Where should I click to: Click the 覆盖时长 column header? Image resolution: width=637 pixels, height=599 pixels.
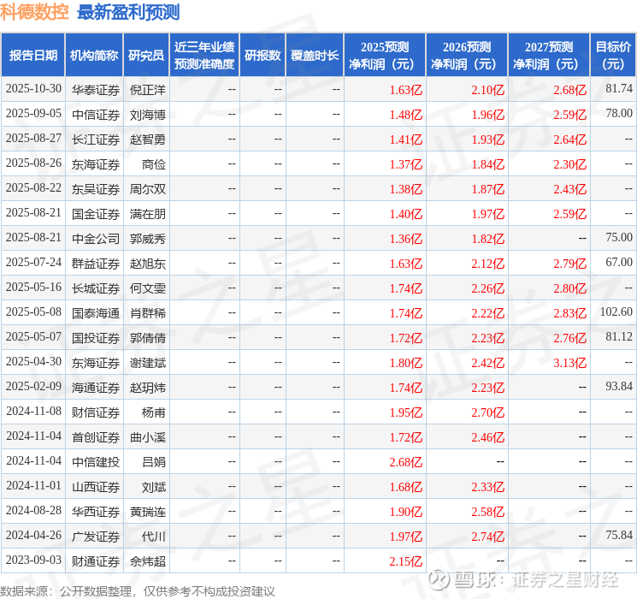[x=315, y=56]
